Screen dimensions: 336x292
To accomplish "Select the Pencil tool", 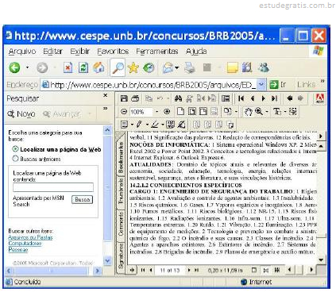I will (x=139, y=125).
